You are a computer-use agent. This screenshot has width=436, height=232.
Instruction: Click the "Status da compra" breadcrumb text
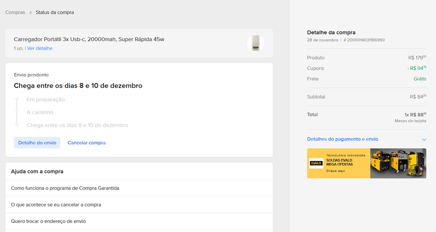(x=55, y=13)
